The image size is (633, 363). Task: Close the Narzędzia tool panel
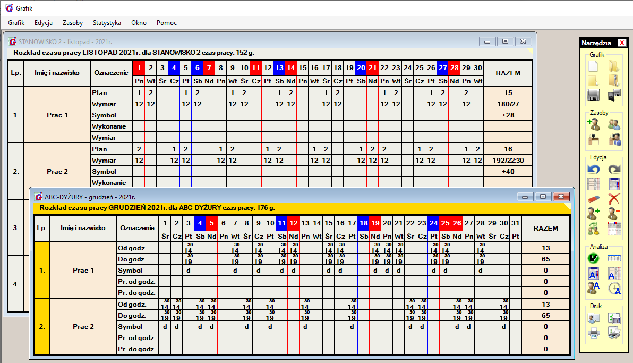tap(622, 43)
